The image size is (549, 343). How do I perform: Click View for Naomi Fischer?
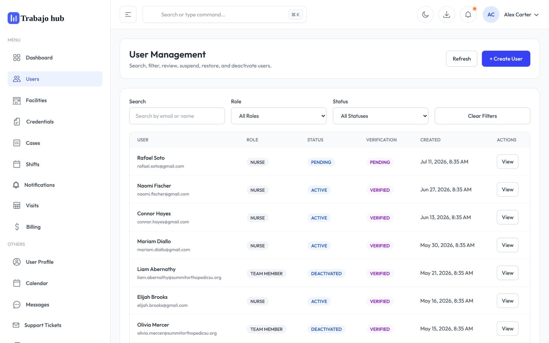coord(507,189)
